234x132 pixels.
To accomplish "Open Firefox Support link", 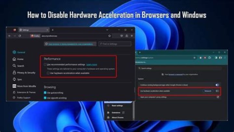I will [22, 98].
